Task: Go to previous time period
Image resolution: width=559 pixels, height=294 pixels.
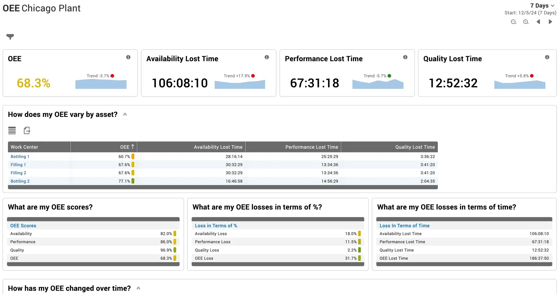Action: tap(538, 22)
